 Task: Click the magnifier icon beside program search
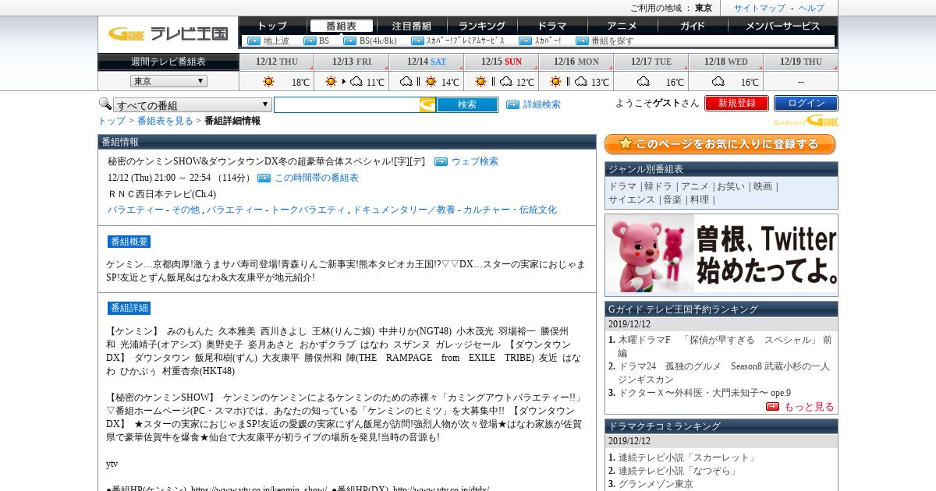pos(105,104)
